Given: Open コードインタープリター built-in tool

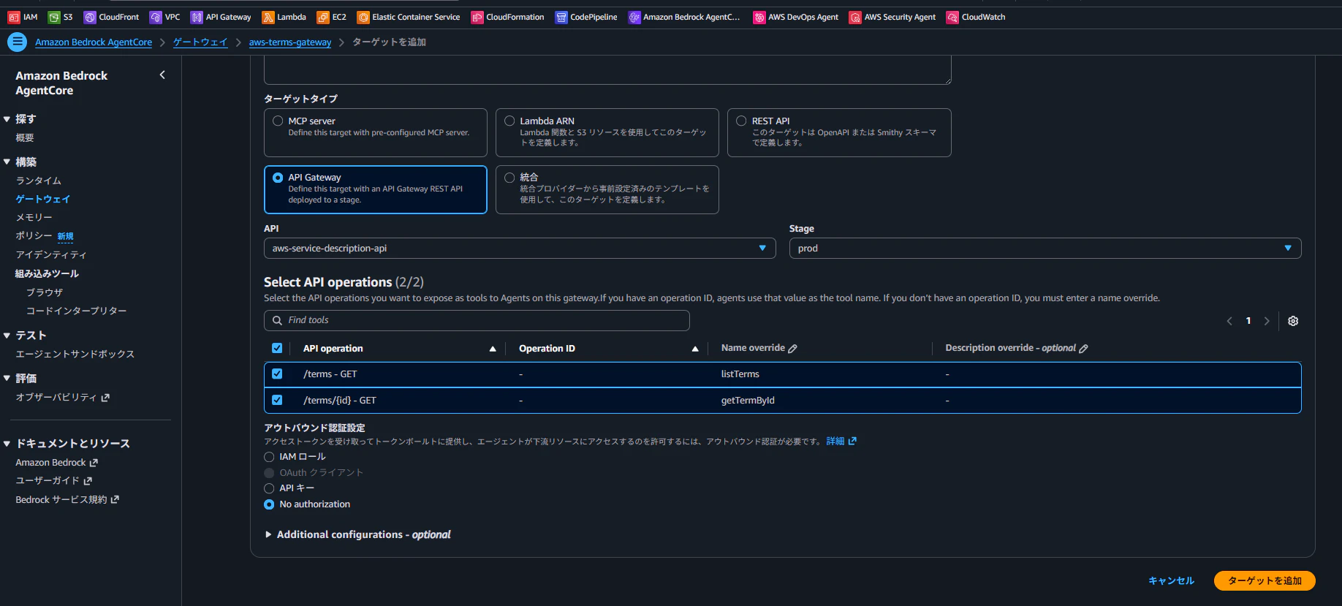Looking at the screenshot, I should coord(77,311).
